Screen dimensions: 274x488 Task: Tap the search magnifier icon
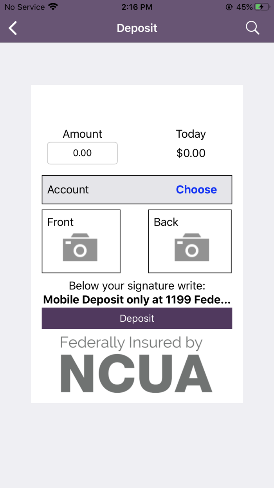point(252,28)
